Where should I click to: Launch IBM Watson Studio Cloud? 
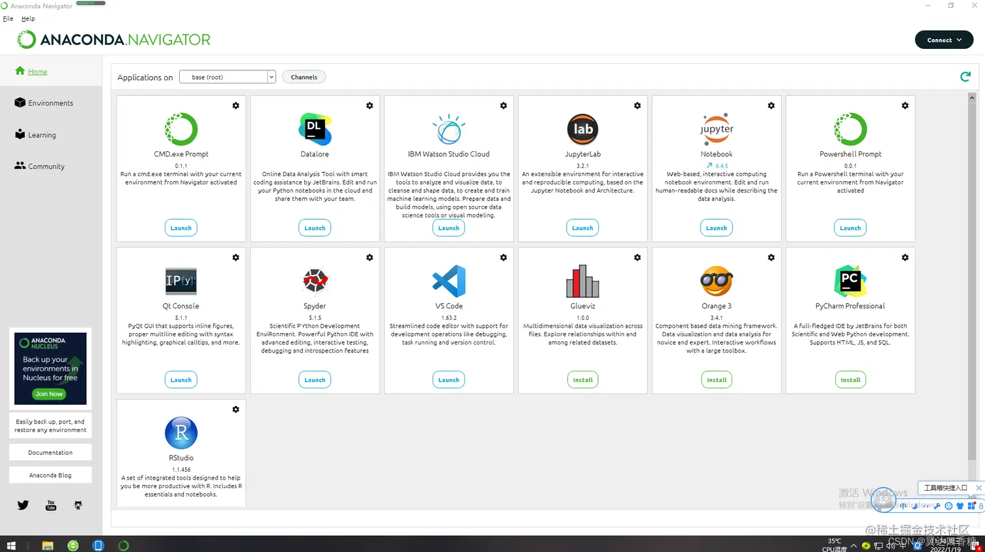pyautogui.click(x=449, y=228)
